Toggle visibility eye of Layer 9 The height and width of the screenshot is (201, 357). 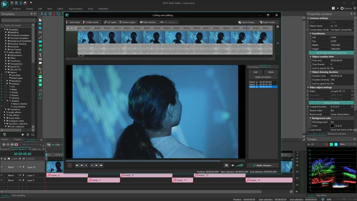(2, 180)
